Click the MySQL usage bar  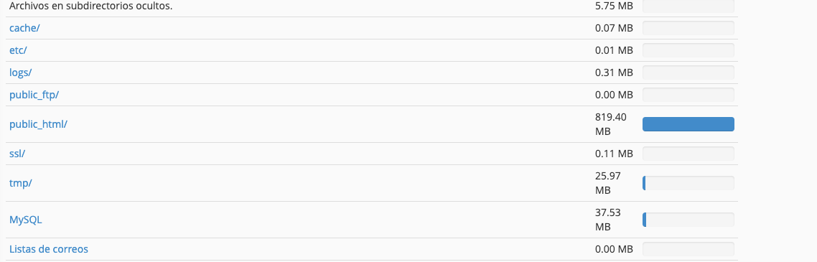tap(688, 220)
